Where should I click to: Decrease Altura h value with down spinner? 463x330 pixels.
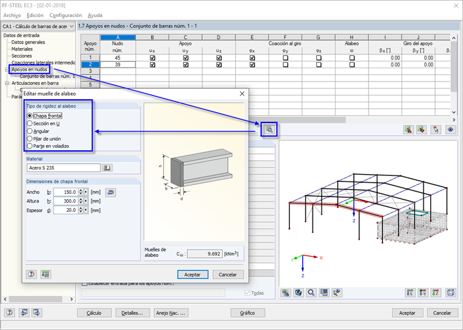80,203
